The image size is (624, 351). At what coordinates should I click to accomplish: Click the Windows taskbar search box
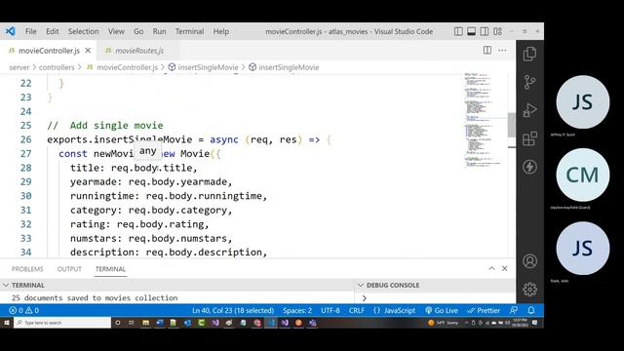[x=62, y=323]
